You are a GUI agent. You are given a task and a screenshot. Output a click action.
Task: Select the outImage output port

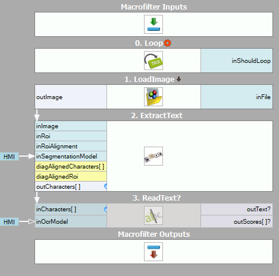tap(71, 97)
